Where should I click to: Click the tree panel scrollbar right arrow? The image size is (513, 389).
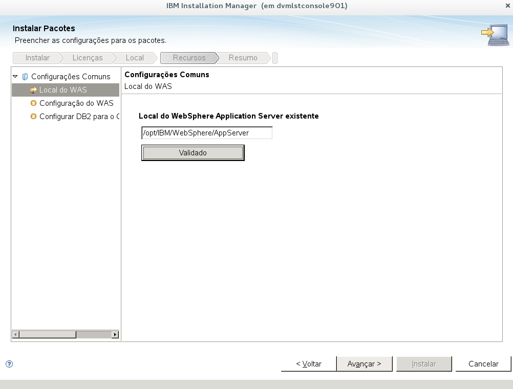(x=115, y=334)
